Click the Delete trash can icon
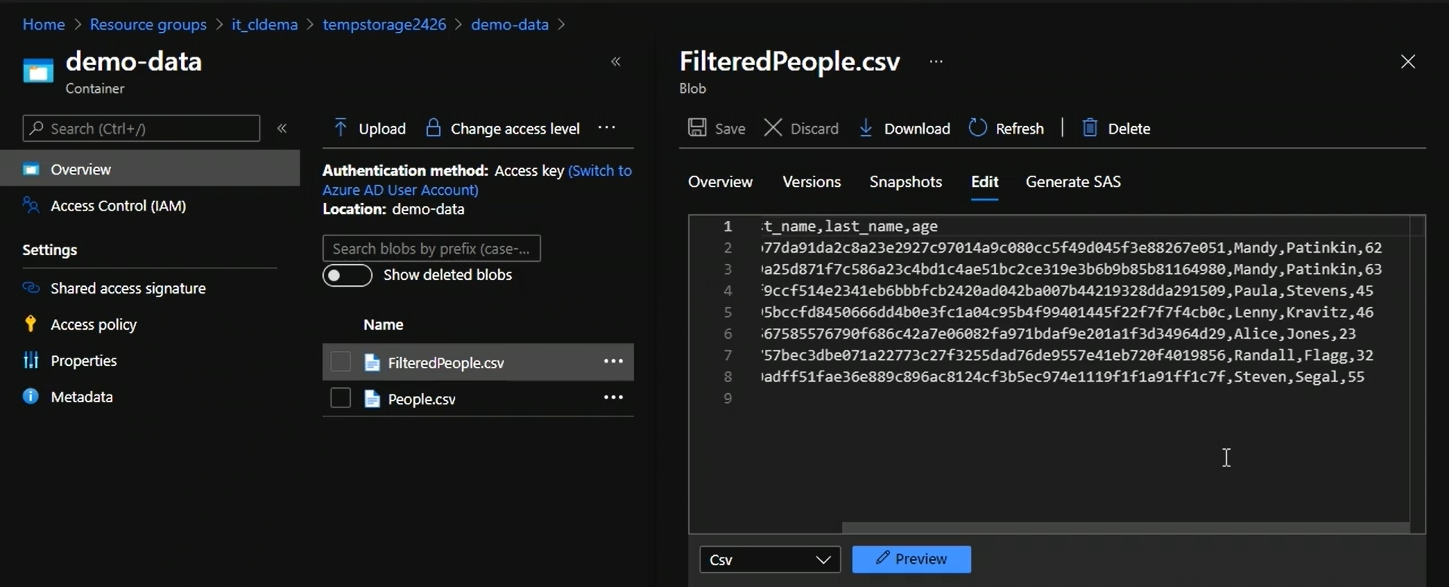Image resolution: width=1449 pixels, height=587 pixels. pyautogui.click(x=1090, y=128)
